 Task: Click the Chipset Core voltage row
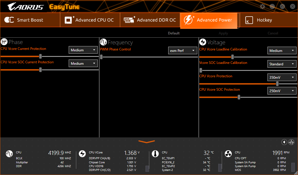tap(113, 162)
